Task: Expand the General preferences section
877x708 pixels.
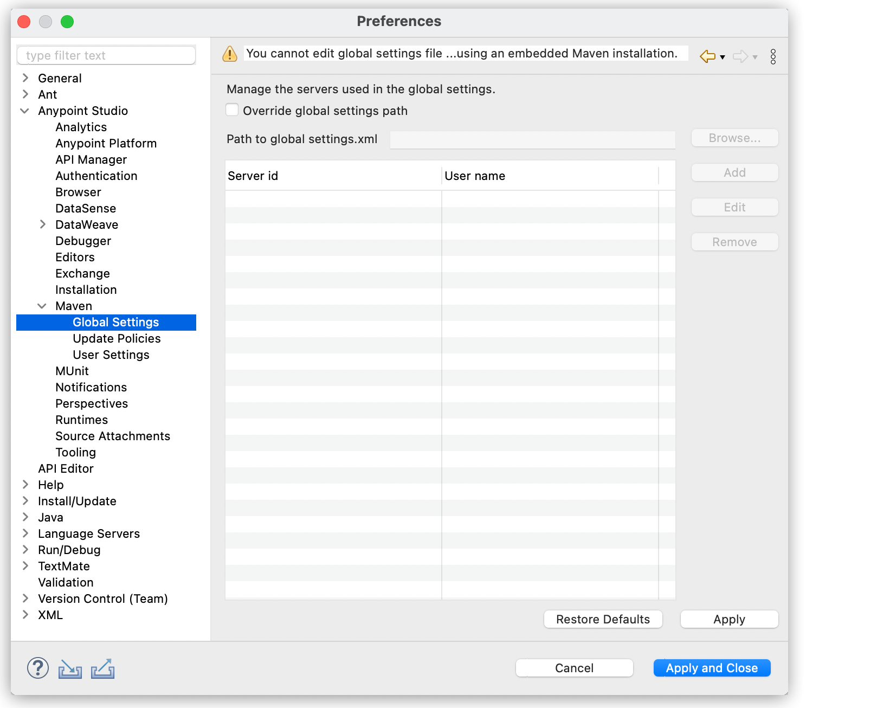Action: pyautogui.click(x=25, y=78)
